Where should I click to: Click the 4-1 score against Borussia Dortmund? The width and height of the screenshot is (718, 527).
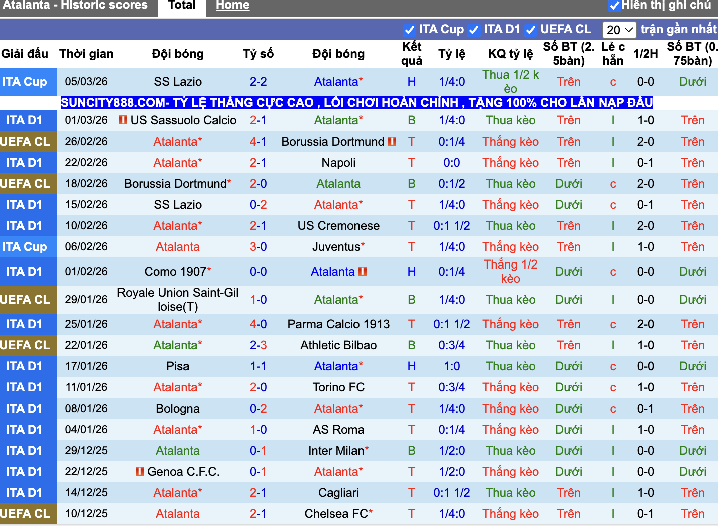click(258, 142)
